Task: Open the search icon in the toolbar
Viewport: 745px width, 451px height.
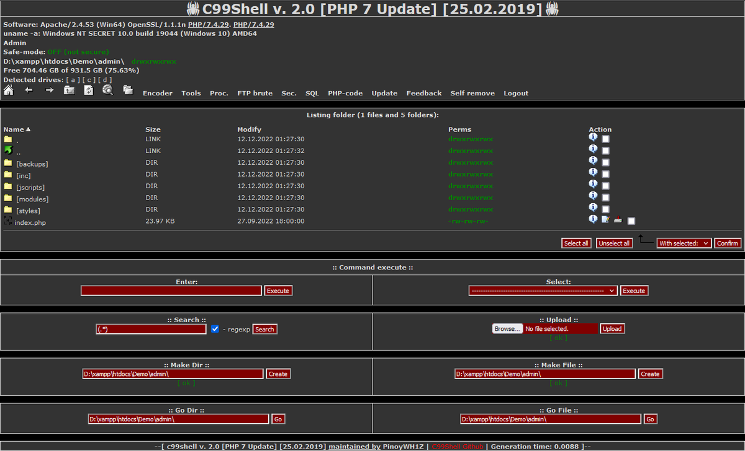Action: (x=107, y=90)
